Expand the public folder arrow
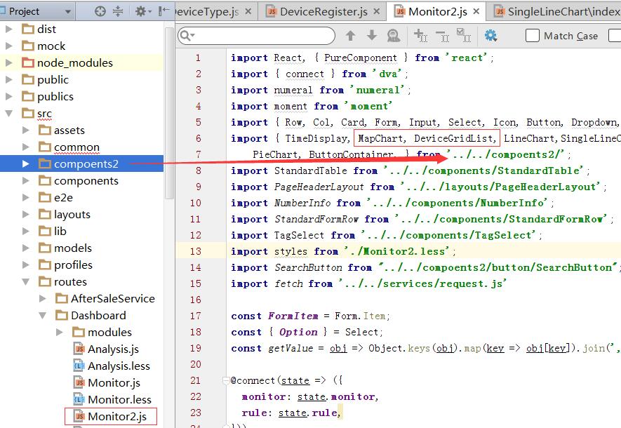This screenshot has height=428, width=621. click(x=8, y=79)
